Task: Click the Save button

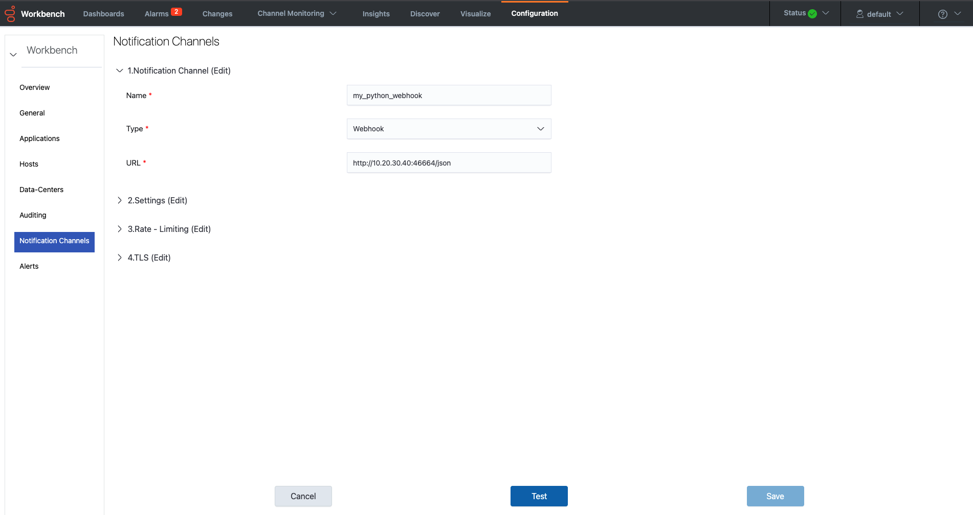Action: [x=776, y=496]
